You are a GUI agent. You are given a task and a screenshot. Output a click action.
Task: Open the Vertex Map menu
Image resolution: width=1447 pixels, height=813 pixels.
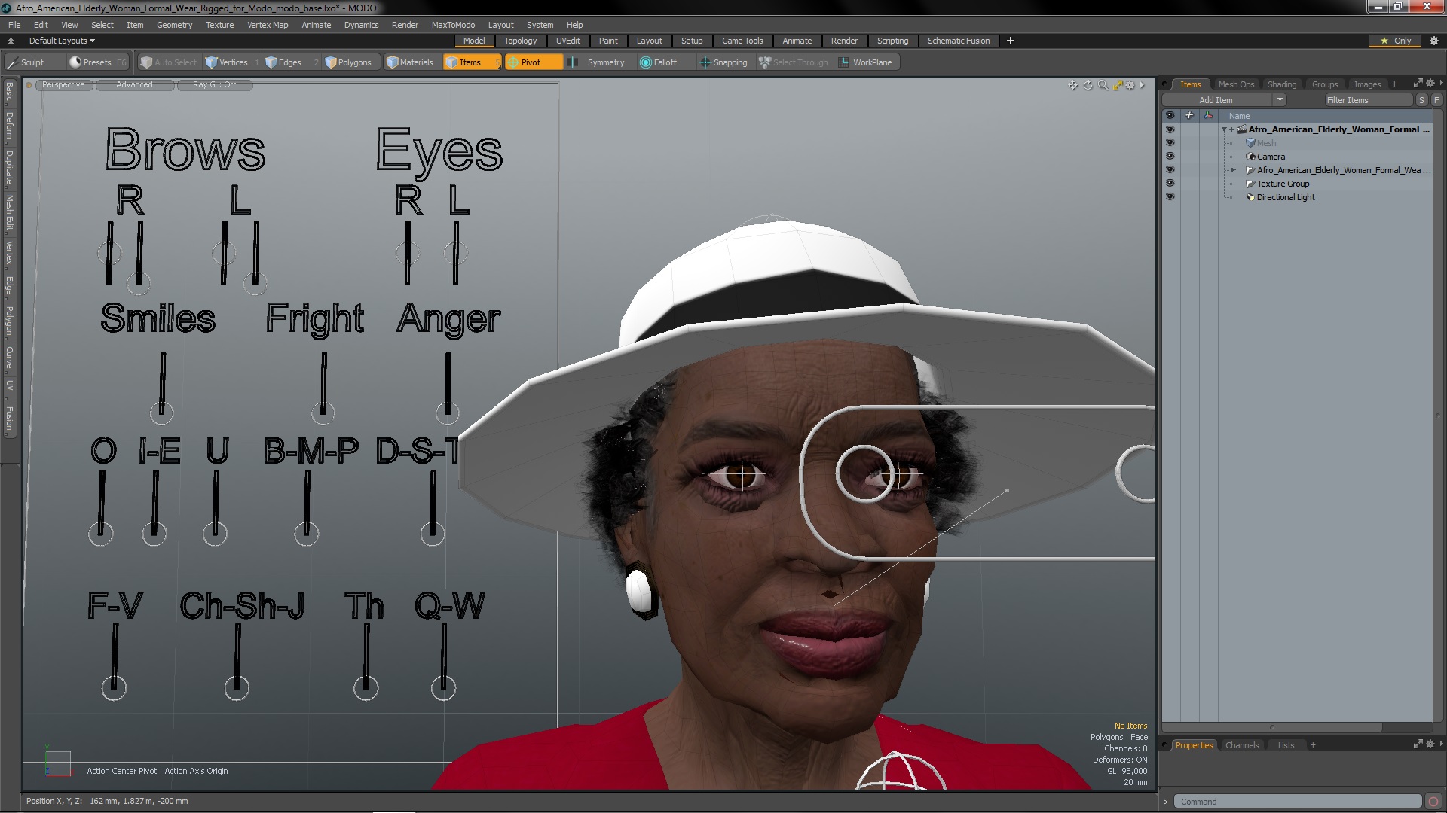268,25
